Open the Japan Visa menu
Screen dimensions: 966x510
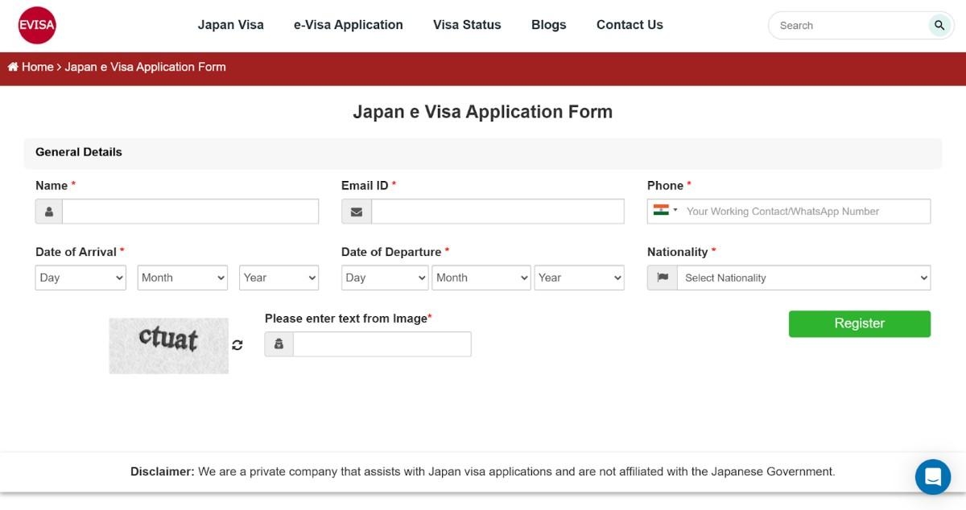[230, 25]
